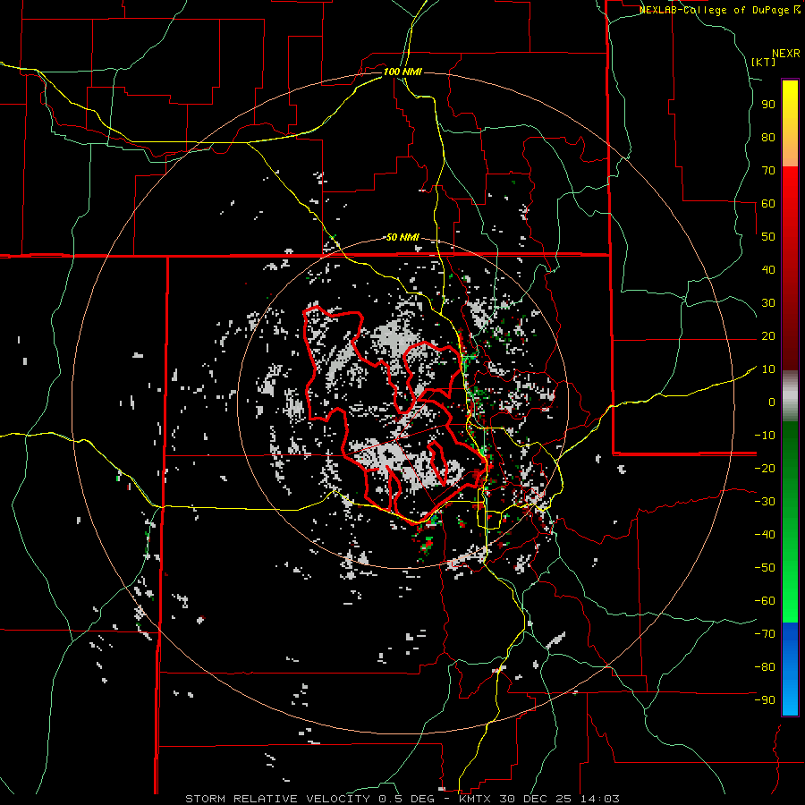Image resolution: width=805 pixels, height=805 pixels.
Task: Click the 50 value on the velocity scale
Action: click(768, 237)
